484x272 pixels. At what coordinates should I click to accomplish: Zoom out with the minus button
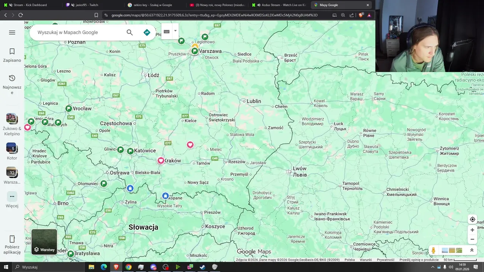pos(472,239)
